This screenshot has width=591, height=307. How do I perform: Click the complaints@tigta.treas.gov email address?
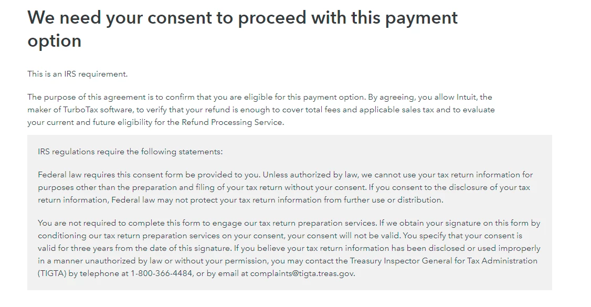pos(302,273)
